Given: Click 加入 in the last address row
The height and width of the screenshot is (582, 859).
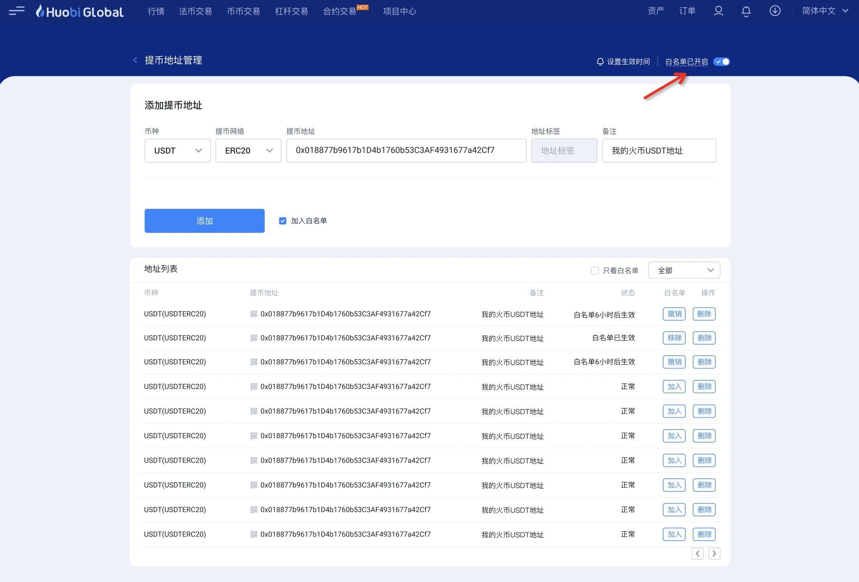Looking at the screenshot, I should [674, 534].
